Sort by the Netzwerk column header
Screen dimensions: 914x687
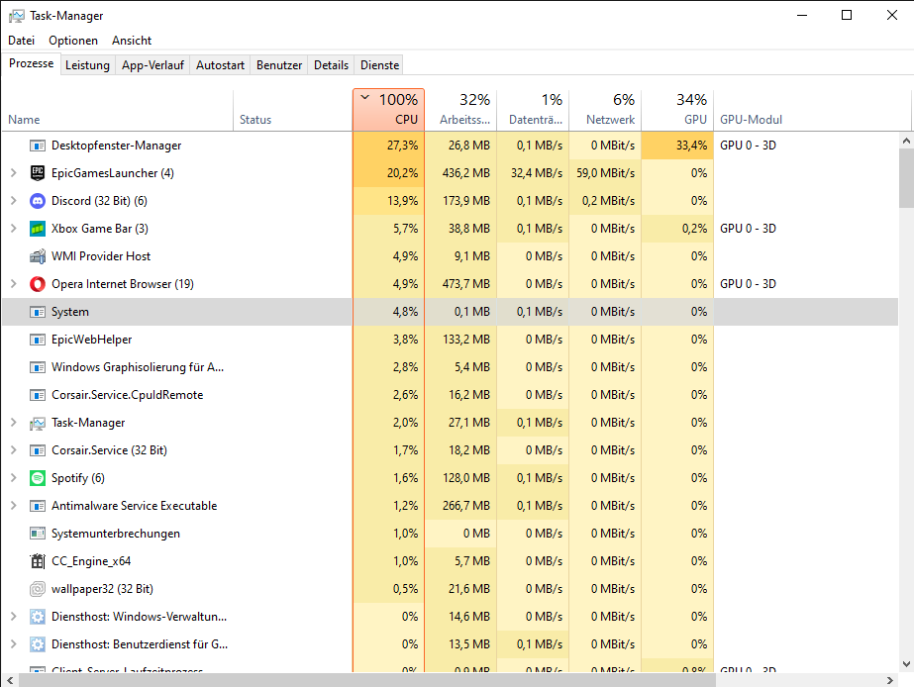(605, 110)
